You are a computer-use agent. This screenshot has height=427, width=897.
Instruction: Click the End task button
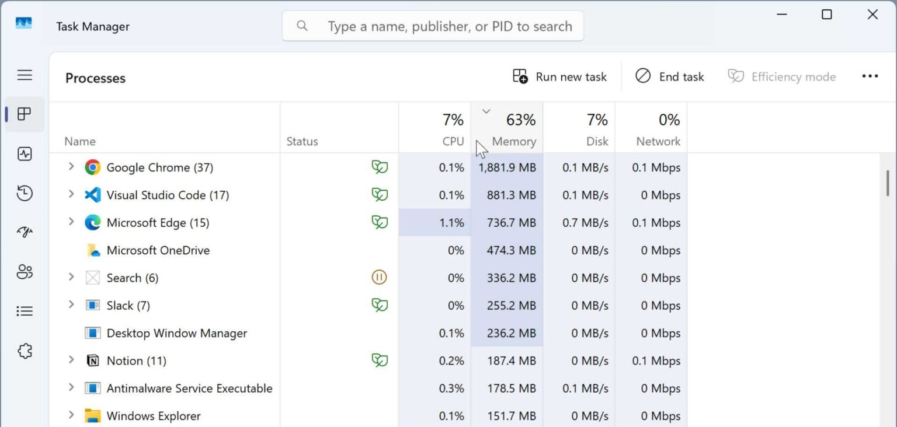coord(669,76)
